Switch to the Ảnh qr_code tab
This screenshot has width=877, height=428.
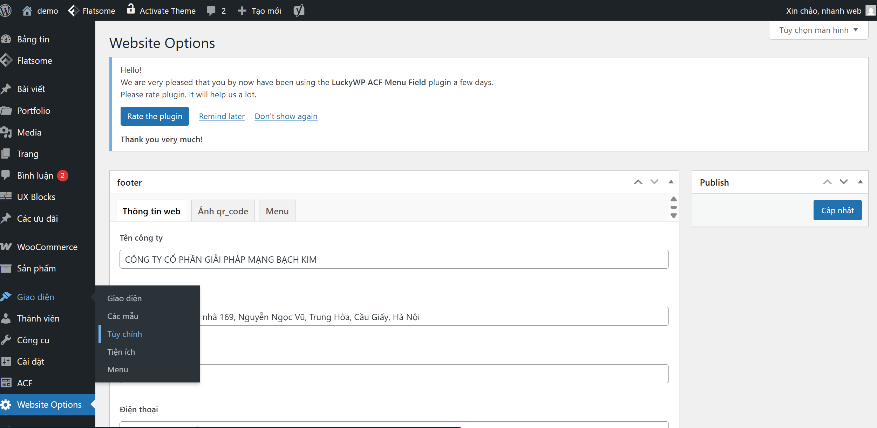pos(223,211)
